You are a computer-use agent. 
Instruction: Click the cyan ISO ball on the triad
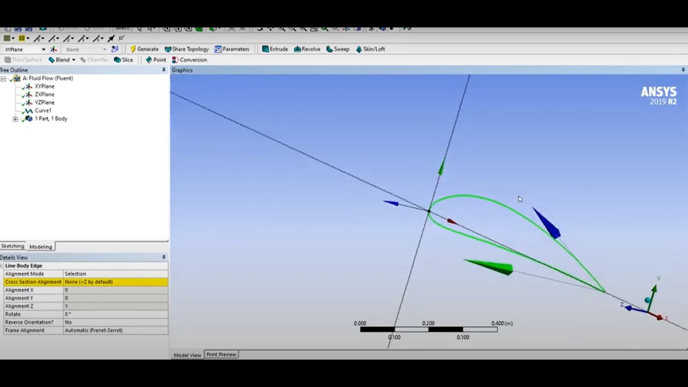(648, 300)
